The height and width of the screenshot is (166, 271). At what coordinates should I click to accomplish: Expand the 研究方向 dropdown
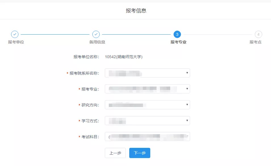pos(147,105)
